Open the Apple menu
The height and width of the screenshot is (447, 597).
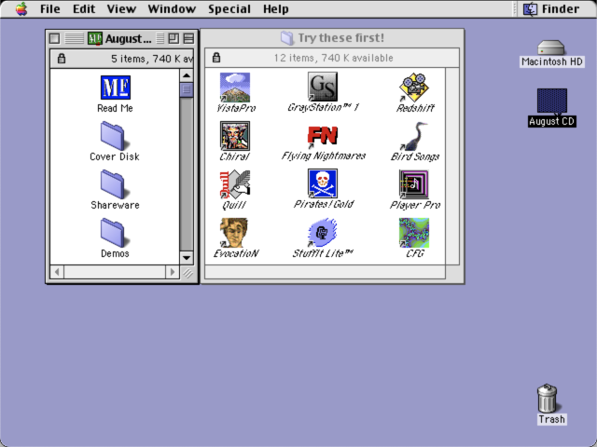pos(22,8)
